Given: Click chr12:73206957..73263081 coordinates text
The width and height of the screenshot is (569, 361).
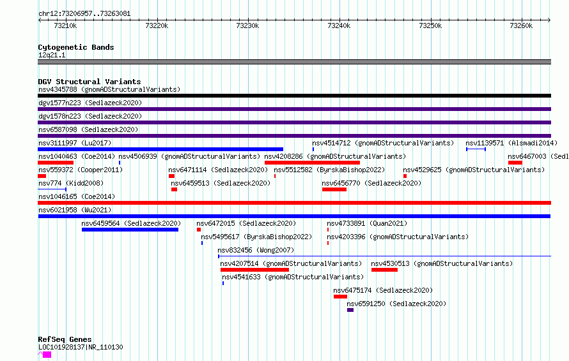Looking at the screenshot, I should click(84, 13).
